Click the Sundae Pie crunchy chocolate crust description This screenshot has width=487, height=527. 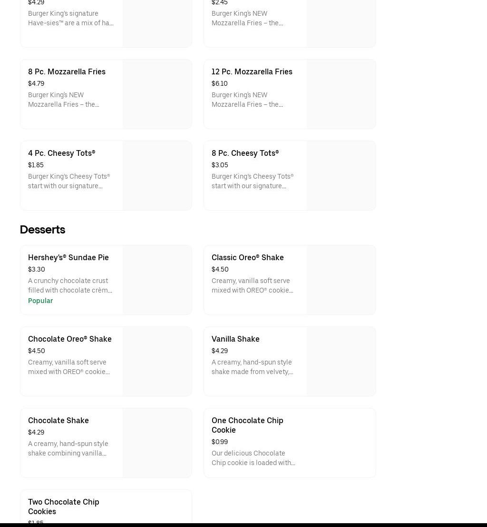click(x=70, y=285)
